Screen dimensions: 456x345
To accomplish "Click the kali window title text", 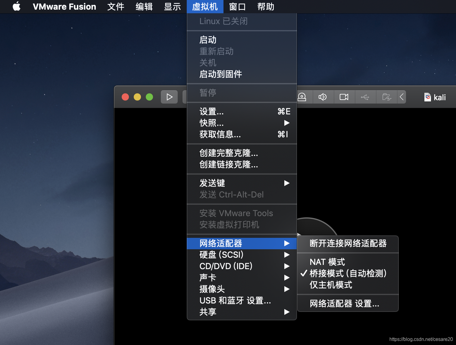I will (x=440, y=97).
